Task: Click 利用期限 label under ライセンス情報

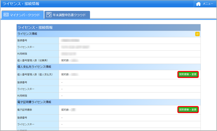Action: point(22,54)
